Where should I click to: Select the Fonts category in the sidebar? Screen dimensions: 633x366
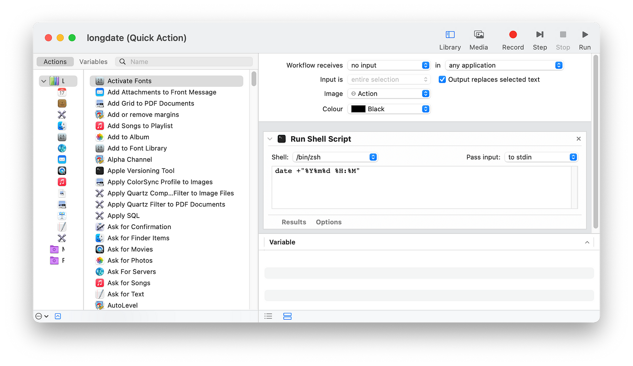(62, 137)
